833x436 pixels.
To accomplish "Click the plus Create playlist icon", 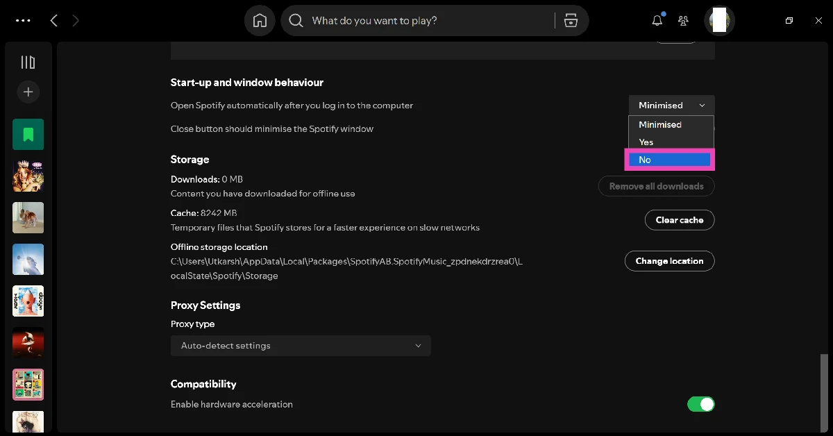I will pyautogui.click(x=28, y=92).
